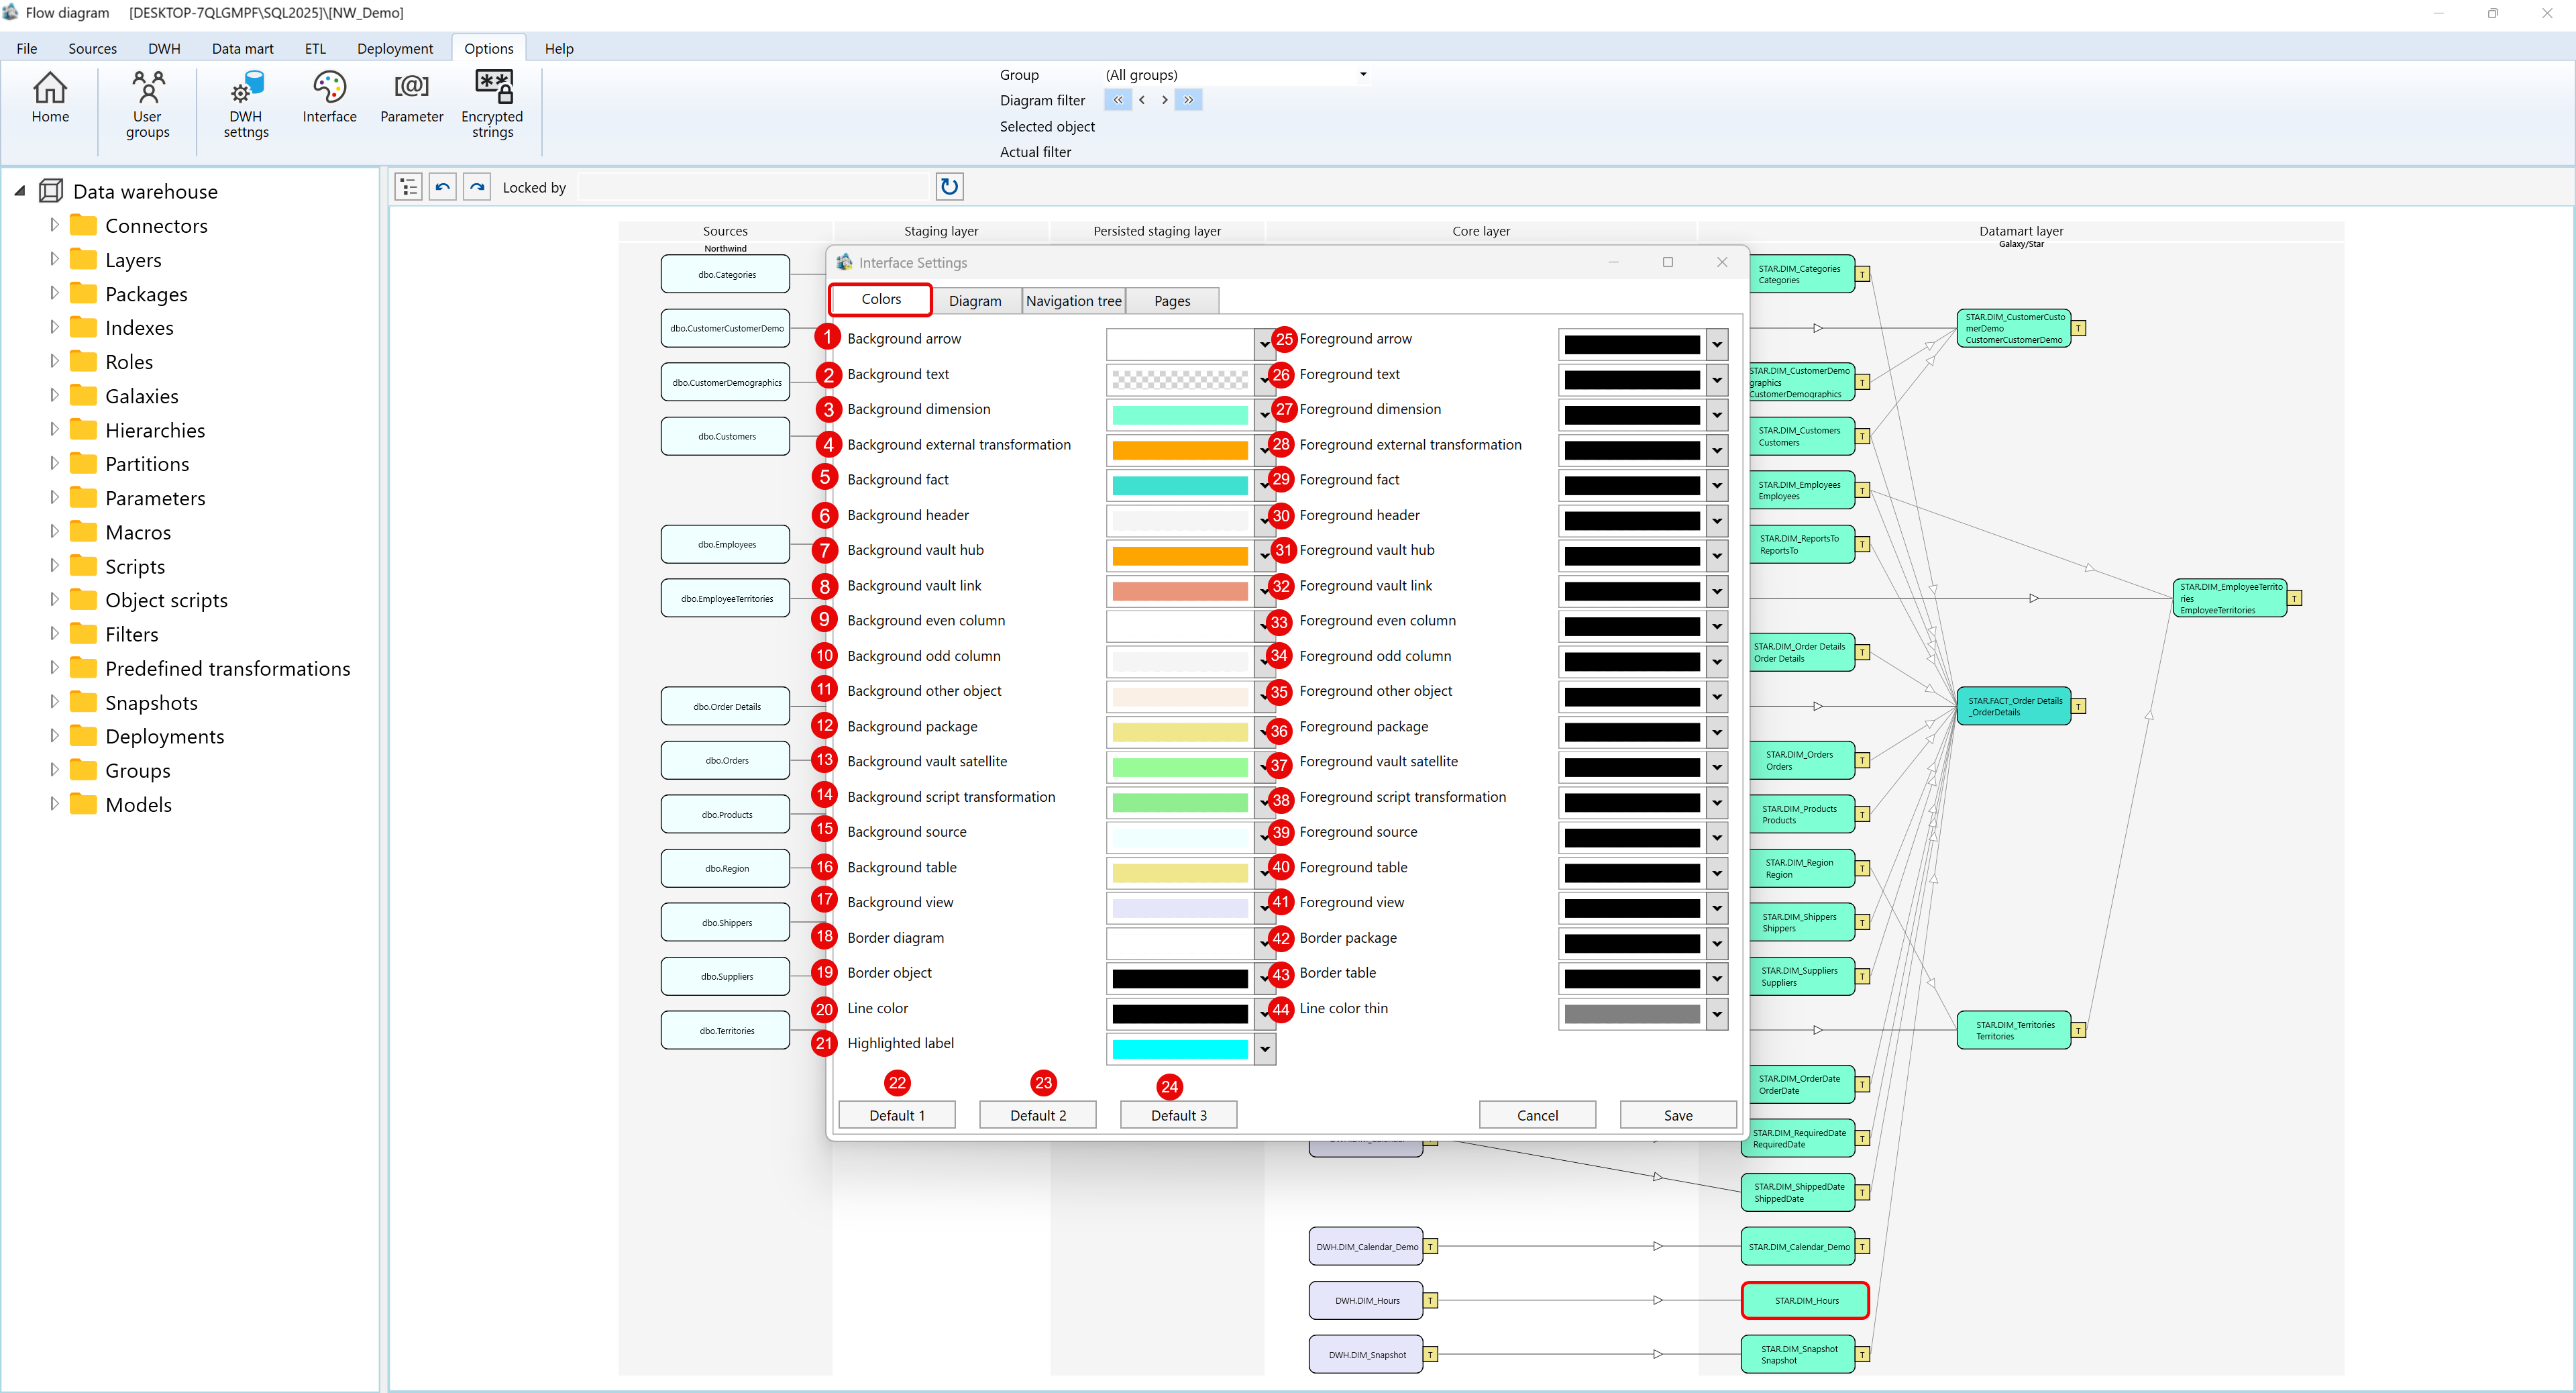Viewport: 2576px width, 1393px height.
Task: Open the Group selection dropdown
Action: coord(1362,74)
